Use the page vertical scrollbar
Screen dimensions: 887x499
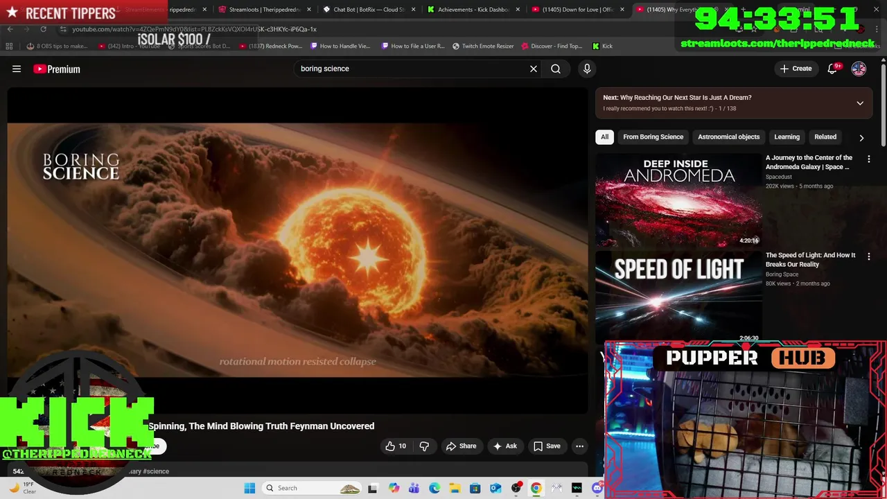(x=883, y=104)
